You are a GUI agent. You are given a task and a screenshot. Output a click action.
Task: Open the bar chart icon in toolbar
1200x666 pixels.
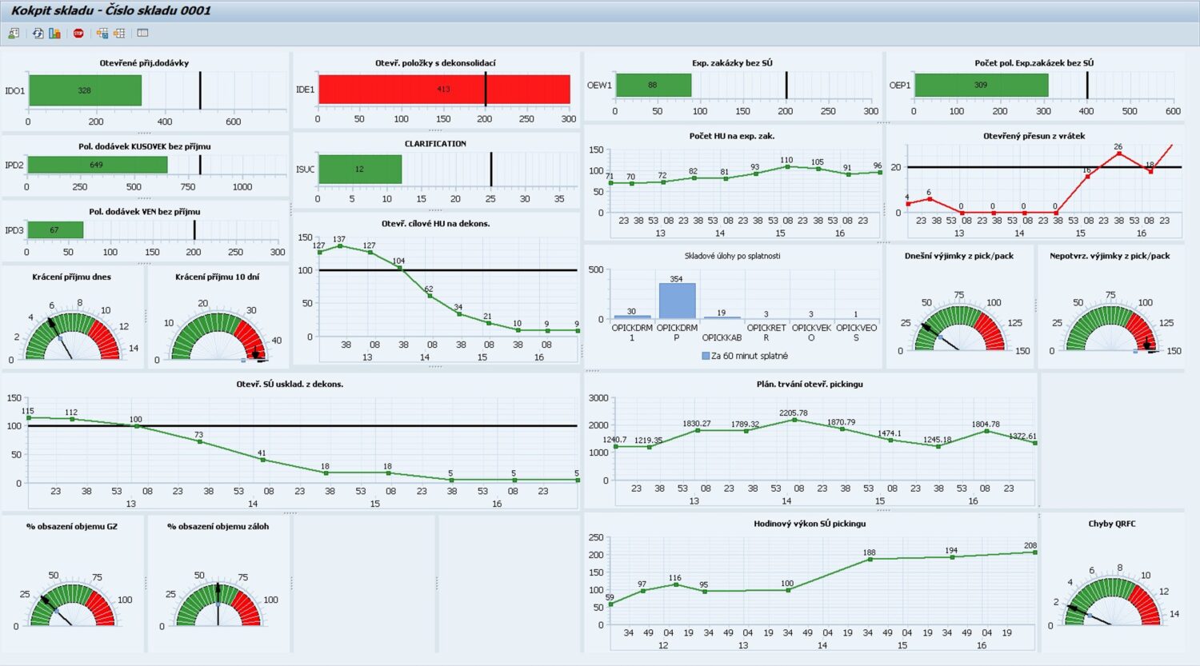tap(54, 34)
